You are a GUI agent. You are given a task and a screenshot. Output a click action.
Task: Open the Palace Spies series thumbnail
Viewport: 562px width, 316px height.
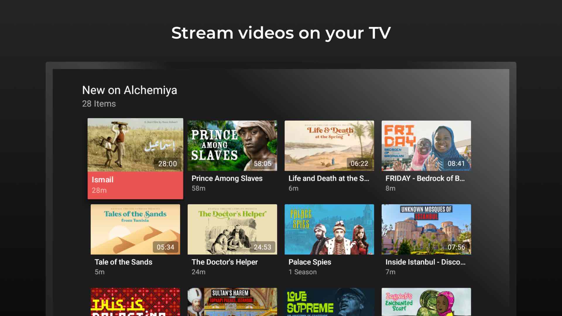329,229
